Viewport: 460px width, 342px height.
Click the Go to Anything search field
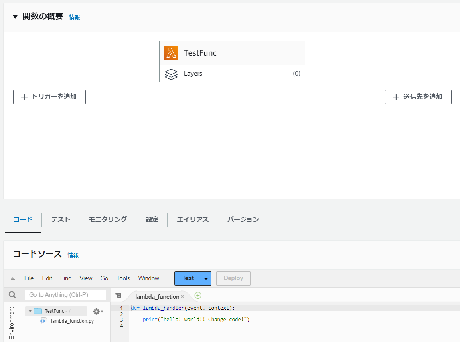(65, 294)
